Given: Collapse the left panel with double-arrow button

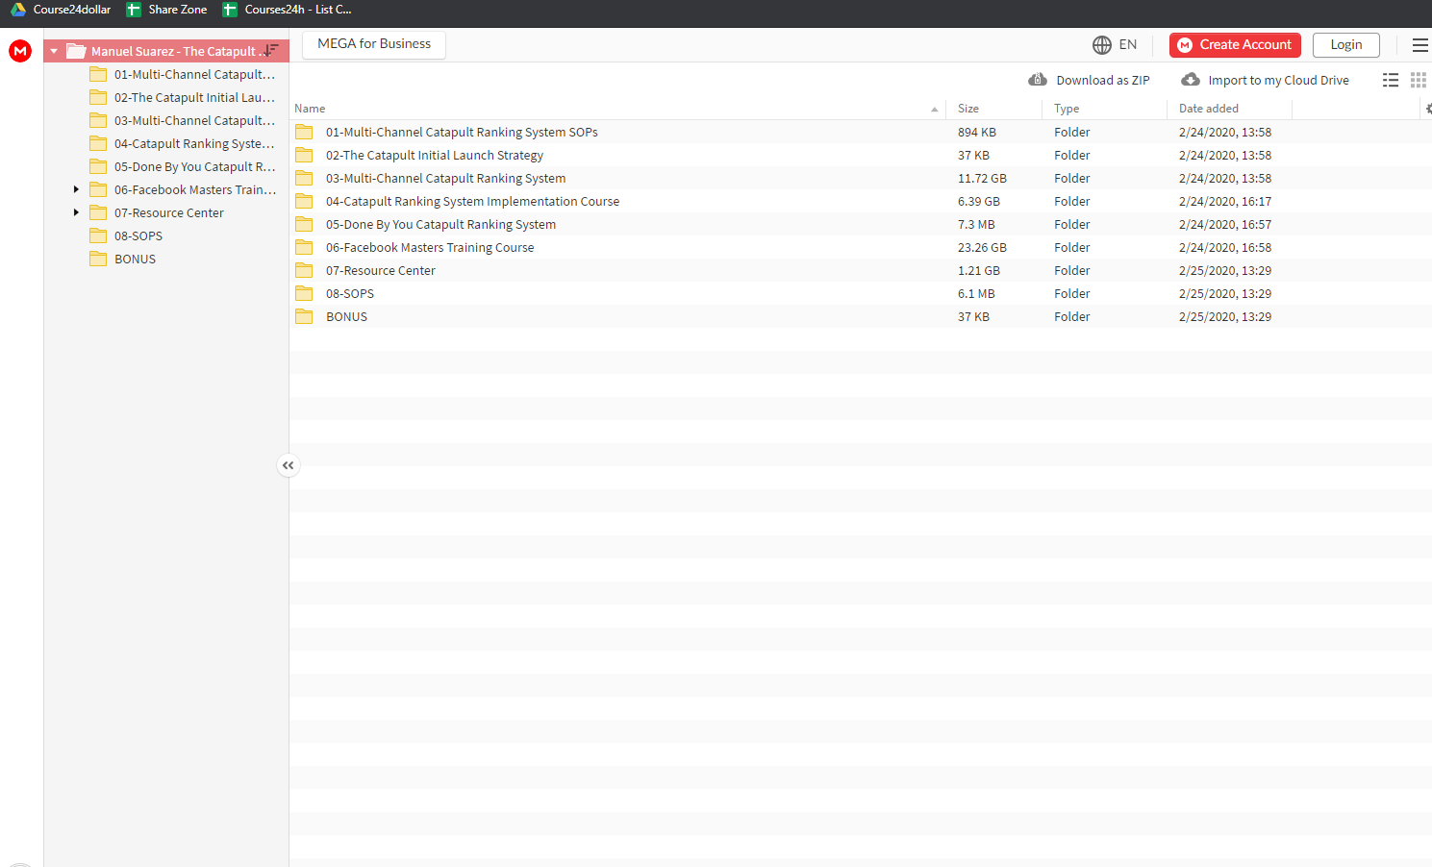Looking at the screenshot, I should pos(289,465).
